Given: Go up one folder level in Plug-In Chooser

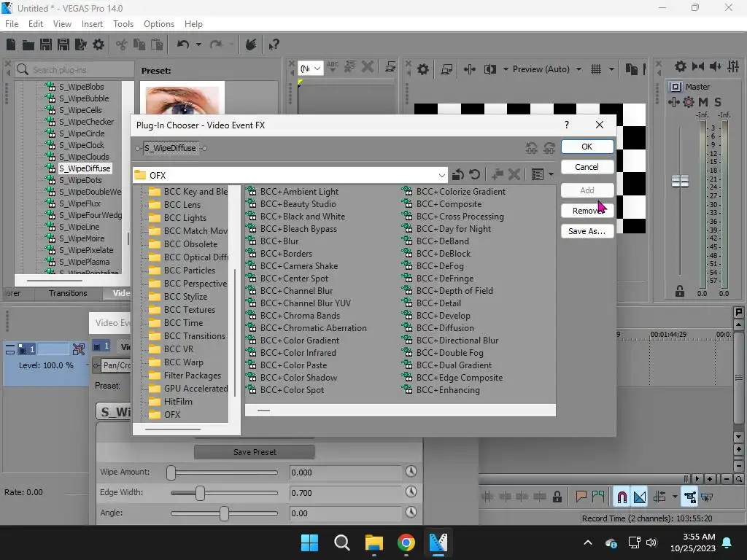Looking at the screenshot, I should (x=458, y=175).
